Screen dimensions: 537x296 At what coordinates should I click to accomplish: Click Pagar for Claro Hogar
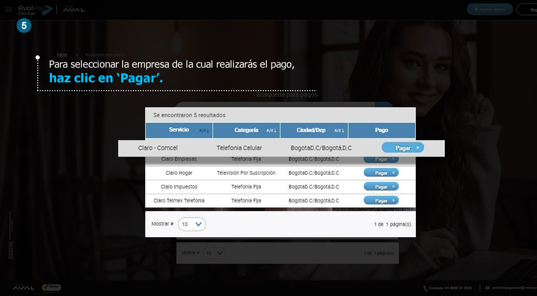[x=381, y=173]
